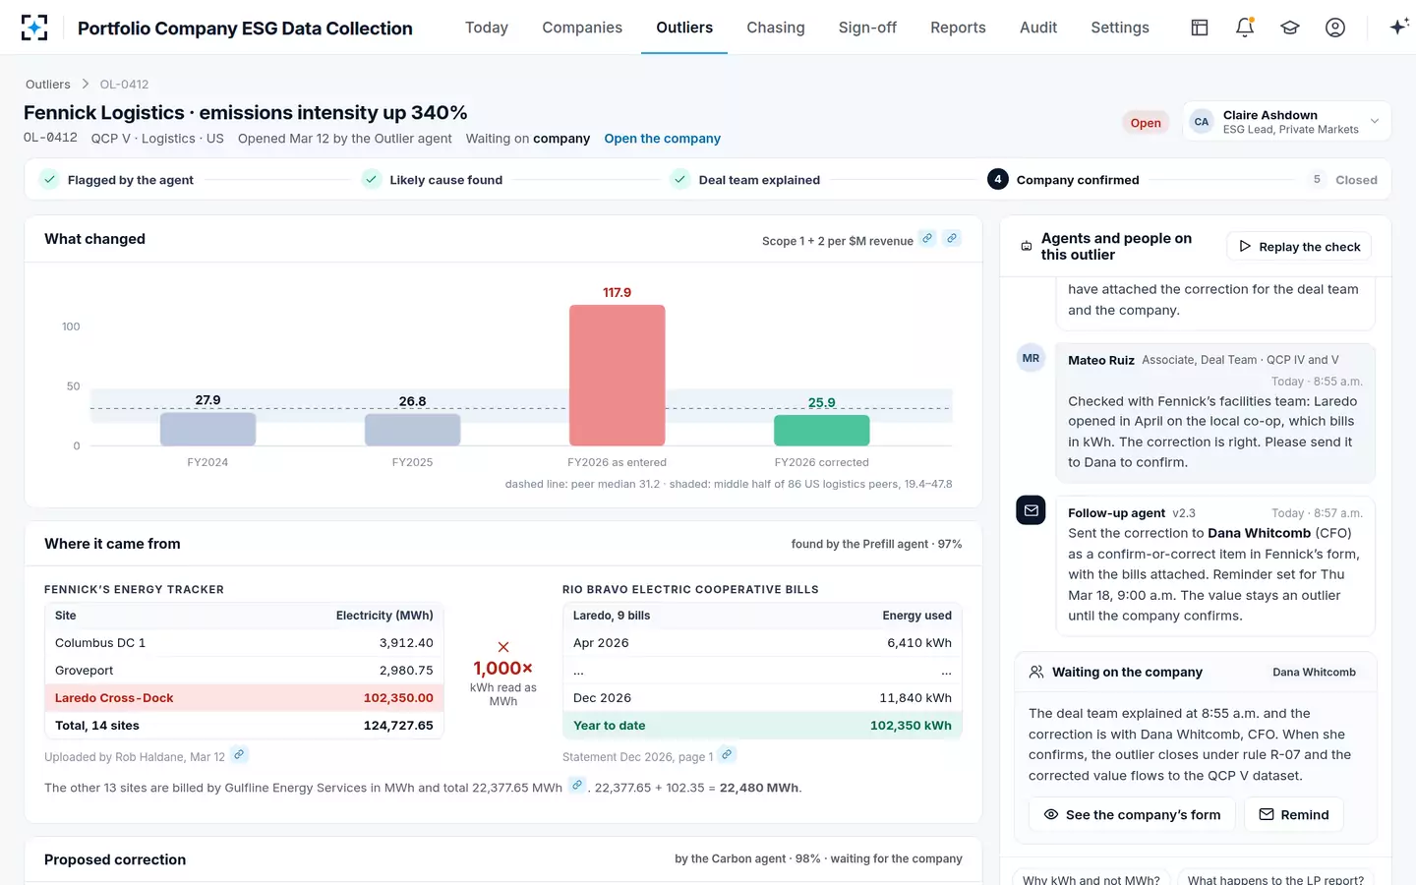Ask What happens to the LP report?
The image size is (1416, 885).
(x=1275, y=879)
